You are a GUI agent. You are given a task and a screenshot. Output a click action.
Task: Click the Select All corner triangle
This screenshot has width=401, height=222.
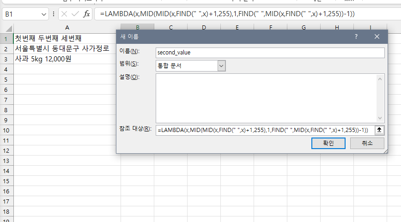pos(8,28)
